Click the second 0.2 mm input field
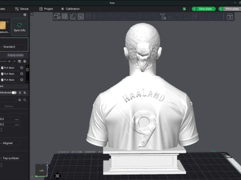241x180 pixels. [x=10, y=124]
